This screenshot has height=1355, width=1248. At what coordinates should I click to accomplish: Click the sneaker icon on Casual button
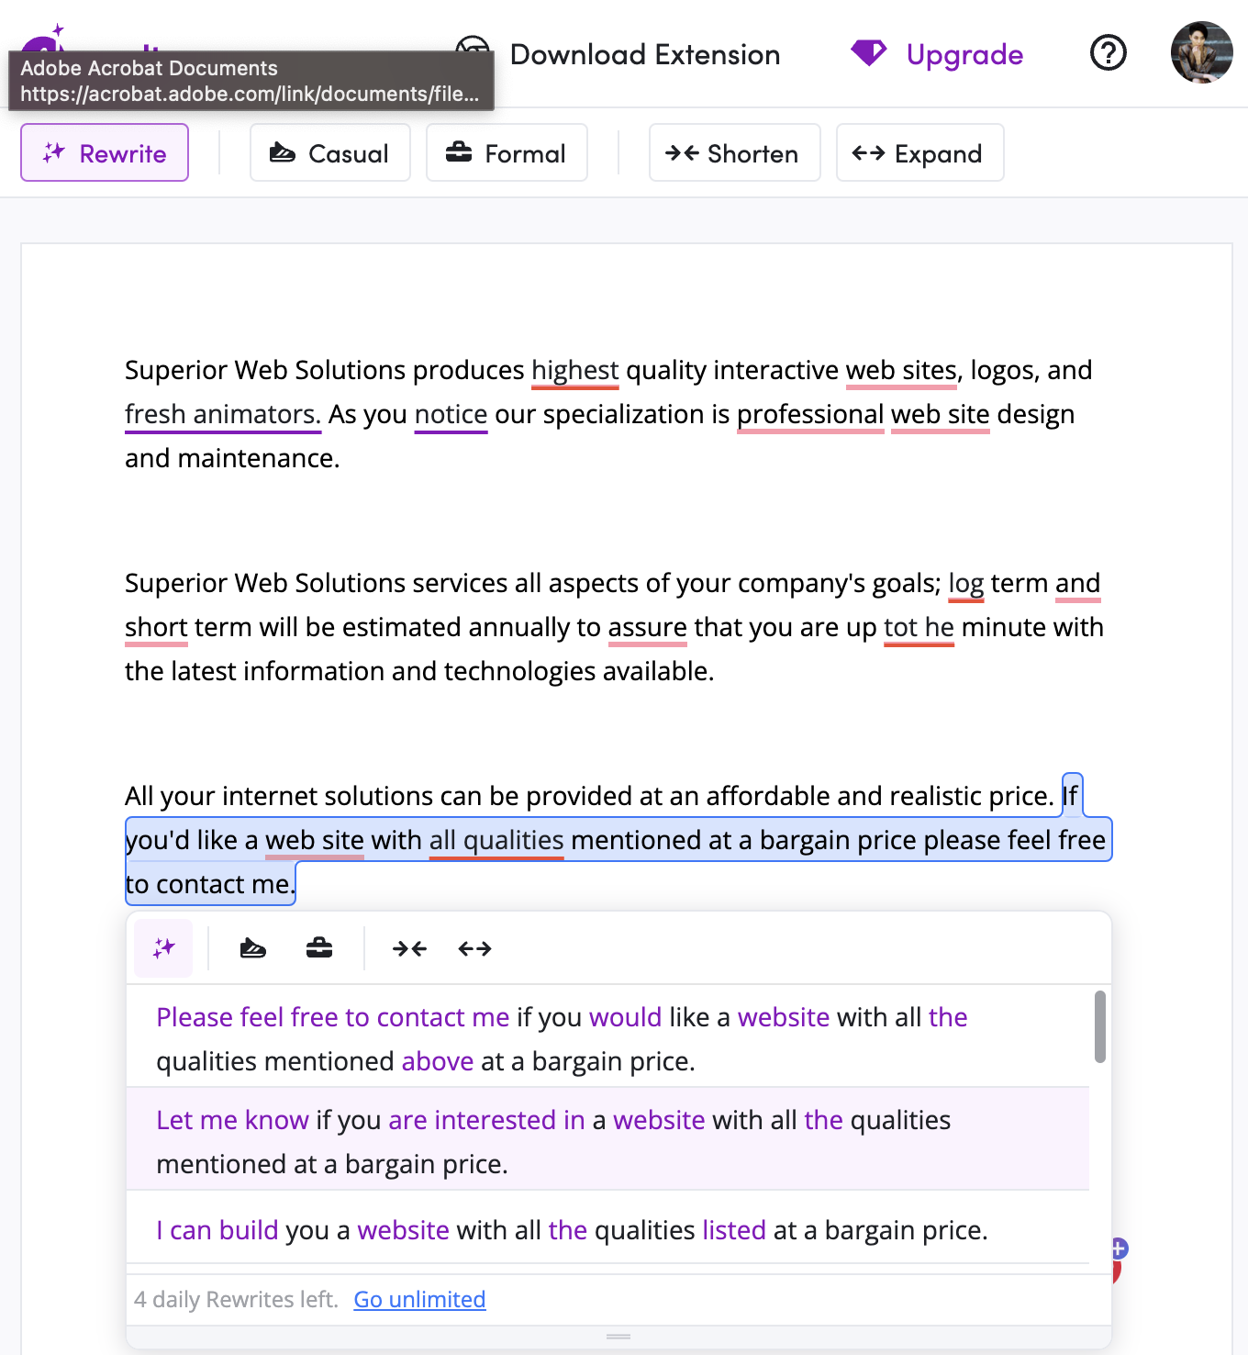283,152
